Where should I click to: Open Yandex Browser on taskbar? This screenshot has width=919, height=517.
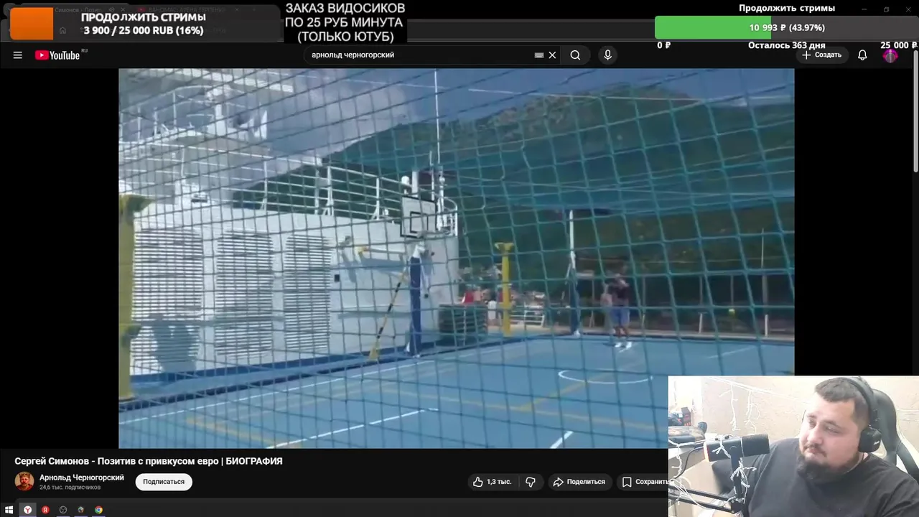click(x=27, y=510)
